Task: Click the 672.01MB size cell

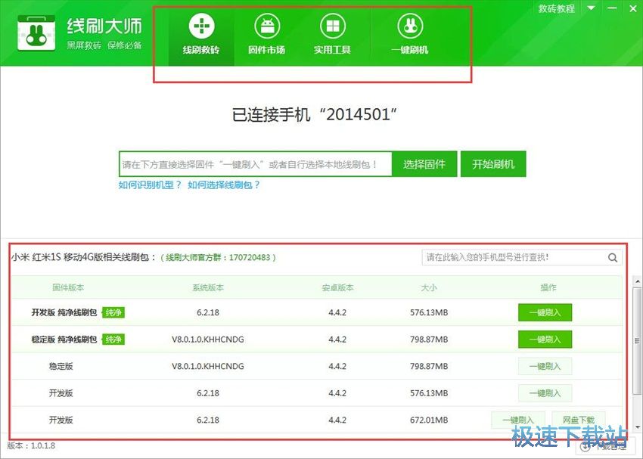Action: 429,420
